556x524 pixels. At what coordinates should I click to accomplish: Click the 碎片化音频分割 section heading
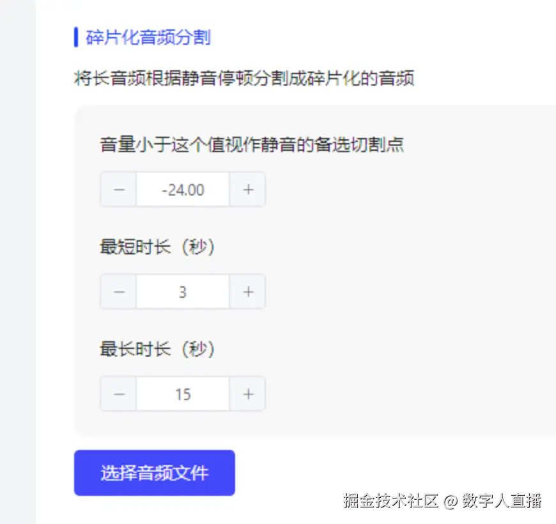(148, 38)
